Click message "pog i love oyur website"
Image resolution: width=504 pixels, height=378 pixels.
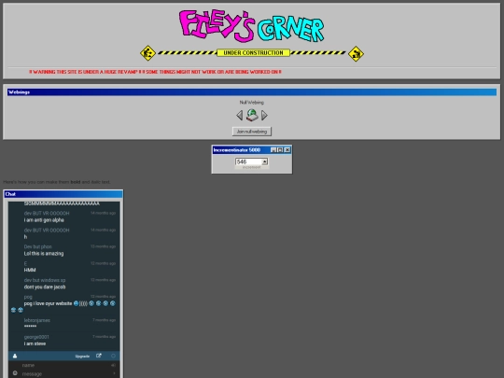(x=48, y=303)
